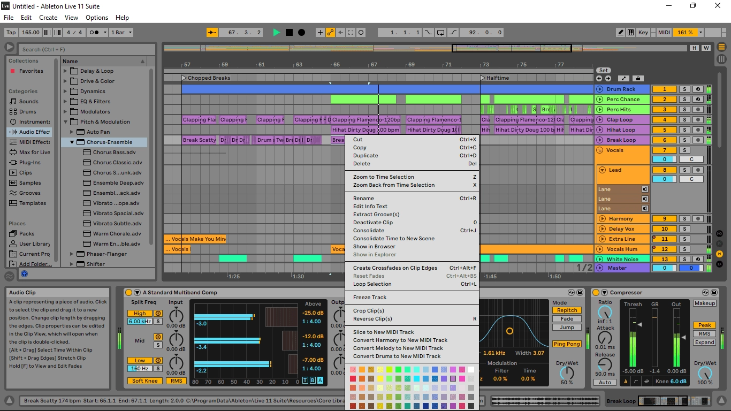The width and height of the screenshot is (731, 411).
Task: Switch to Arrangement View icon
Action: pyautogui.click(x=721, y=48)
